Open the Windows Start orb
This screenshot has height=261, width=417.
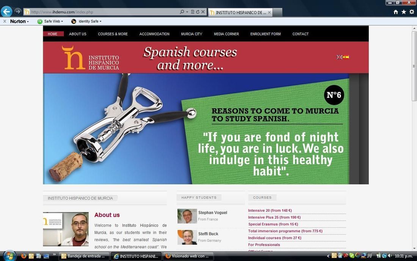[x=9, y=256]
